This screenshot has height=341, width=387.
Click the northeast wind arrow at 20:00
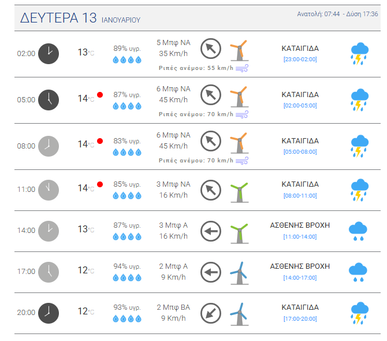pos(210,313)
